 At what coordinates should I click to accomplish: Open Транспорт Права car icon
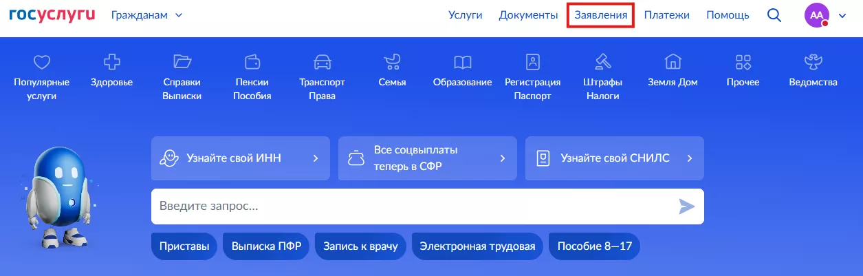[x=322, y=62]
